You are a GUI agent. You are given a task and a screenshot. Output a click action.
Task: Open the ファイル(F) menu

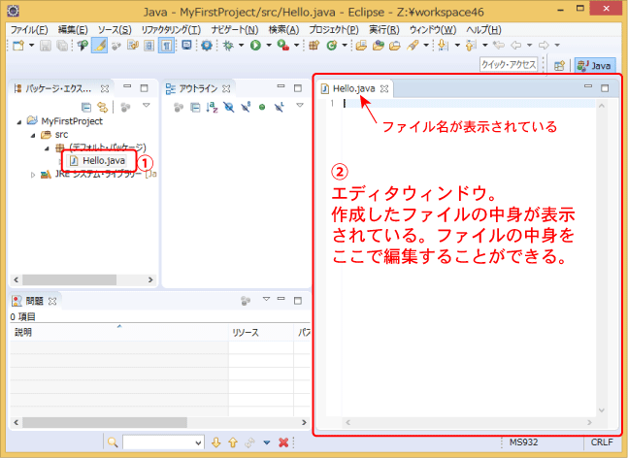(x=29, y=30)
